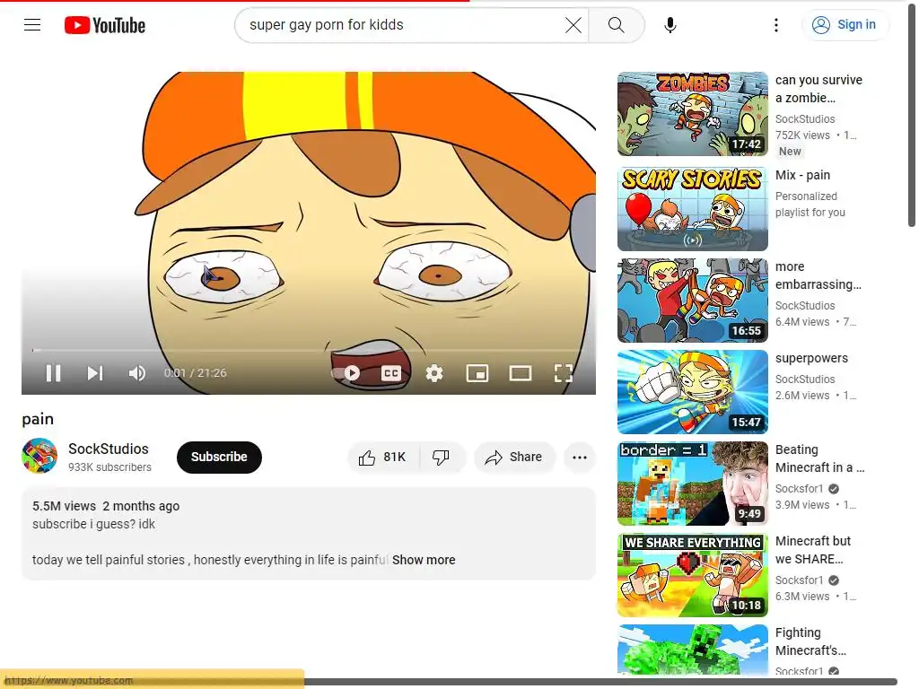Skip to next video
919x689 pixels.
(95, 373)
